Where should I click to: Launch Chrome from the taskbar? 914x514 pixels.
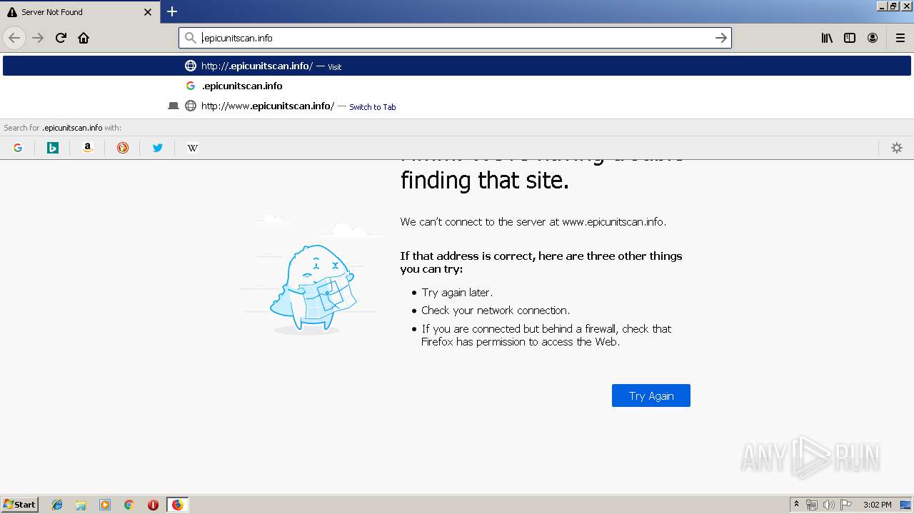129,505
